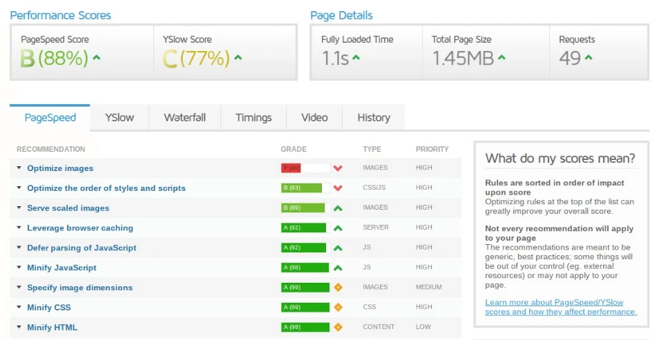Click the red down-arrow trend icon for Optimize images
Screen dimensions: 657x340
[338, 168]
